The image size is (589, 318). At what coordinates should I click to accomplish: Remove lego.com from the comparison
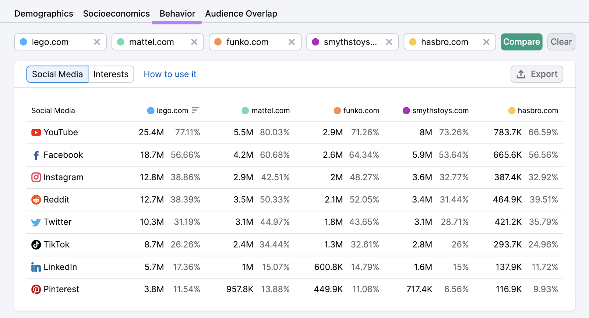point(97,42)
